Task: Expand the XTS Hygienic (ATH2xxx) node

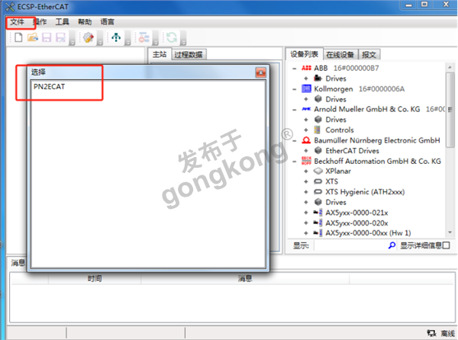Action: point(306,192)
